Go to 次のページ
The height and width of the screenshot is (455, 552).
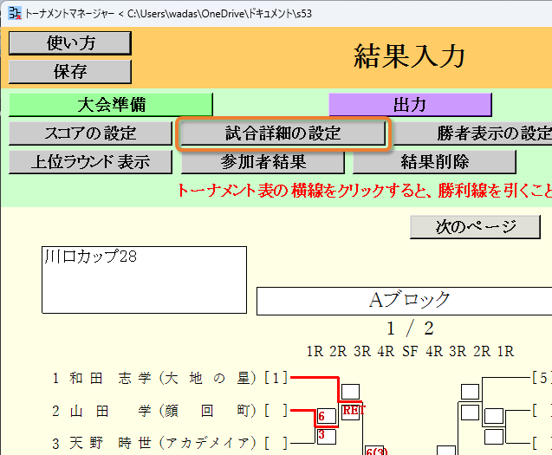[x=475, y=227]
